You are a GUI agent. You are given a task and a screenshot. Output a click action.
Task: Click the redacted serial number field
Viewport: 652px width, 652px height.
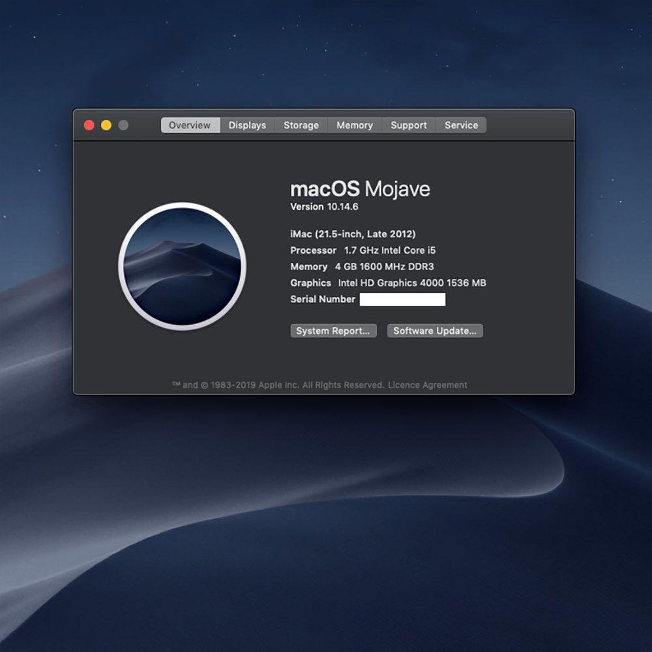pos(402,299)
